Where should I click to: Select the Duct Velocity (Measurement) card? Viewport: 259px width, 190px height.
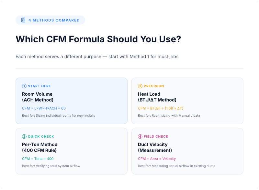(x=187, y=151)
